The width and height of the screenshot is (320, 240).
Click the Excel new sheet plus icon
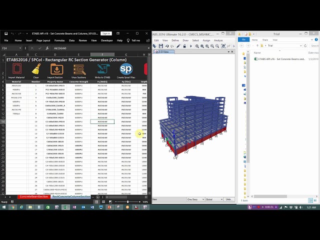pyautogui.click(x=98, y=197)
